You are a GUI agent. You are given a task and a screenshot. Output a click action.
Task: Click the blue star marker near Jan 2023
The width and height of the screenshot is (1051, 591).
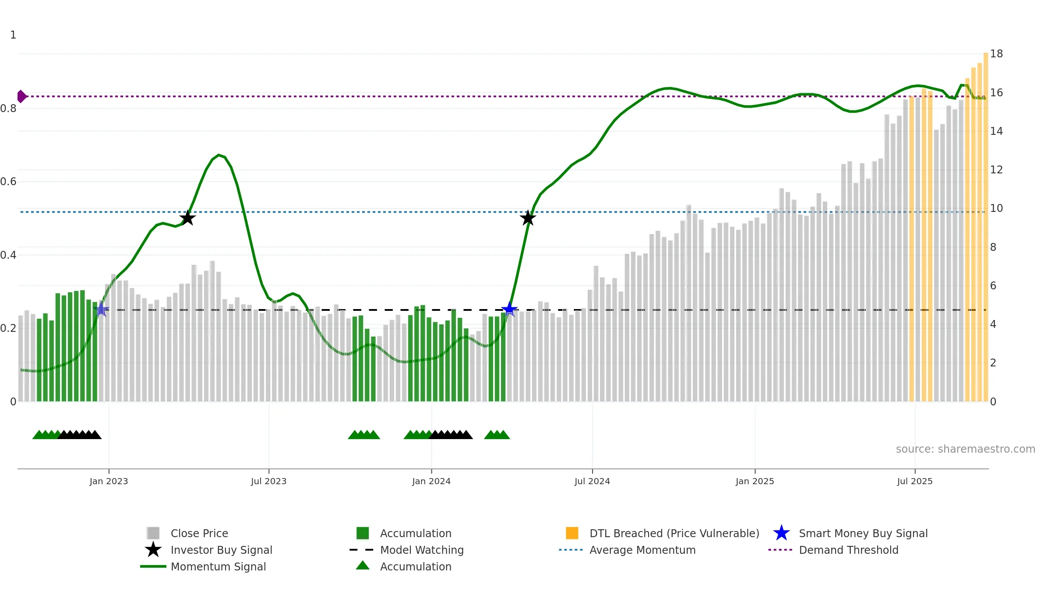[101, 310]
